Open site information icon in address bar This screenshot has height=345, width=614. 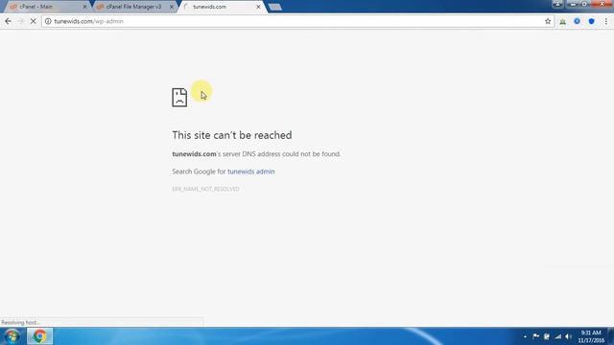click(x=48, y=21)
